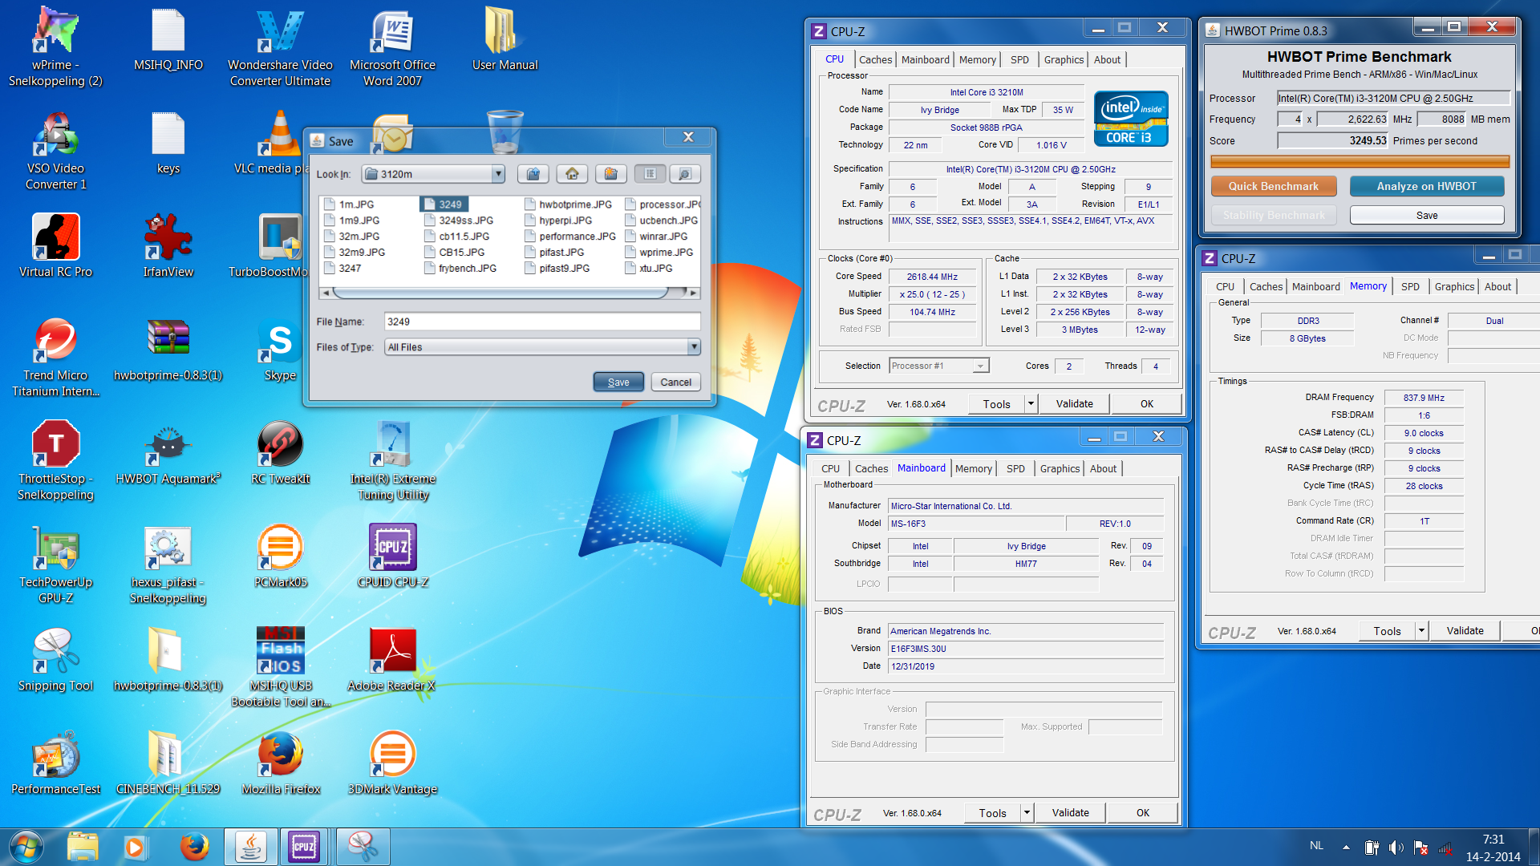The width and height of the screenshot is (1540, 866).
Task: Switch to Memory tab in Mainboard CPU-Z window
Action: click(973, 468)
